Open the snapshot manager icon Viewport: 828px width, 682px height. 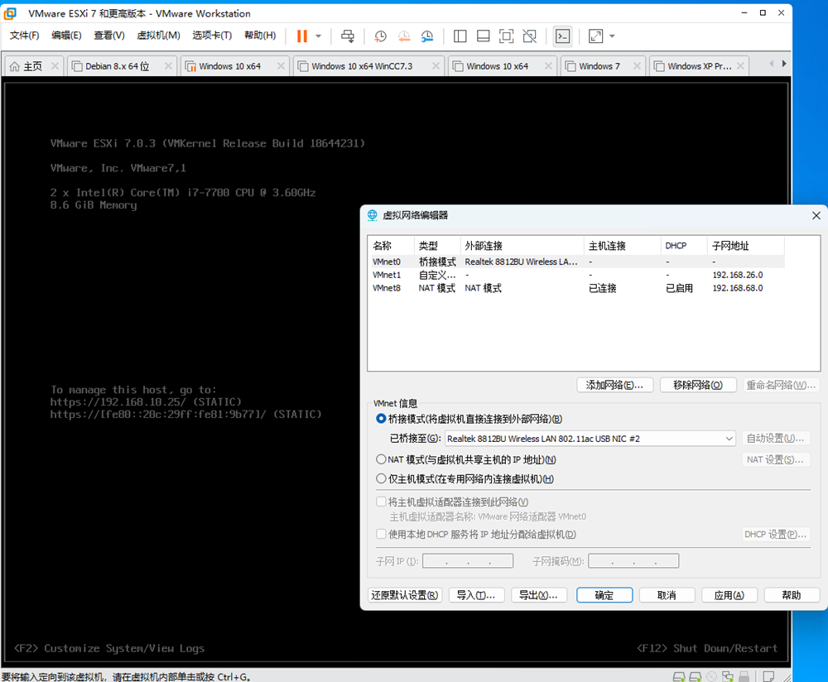click(x=427, y=36)
